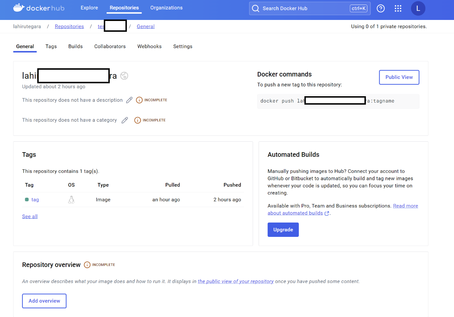Viewport: 454px width, 317px height.
Task: Click the Docker commands heading
Action: click(284, 74)
